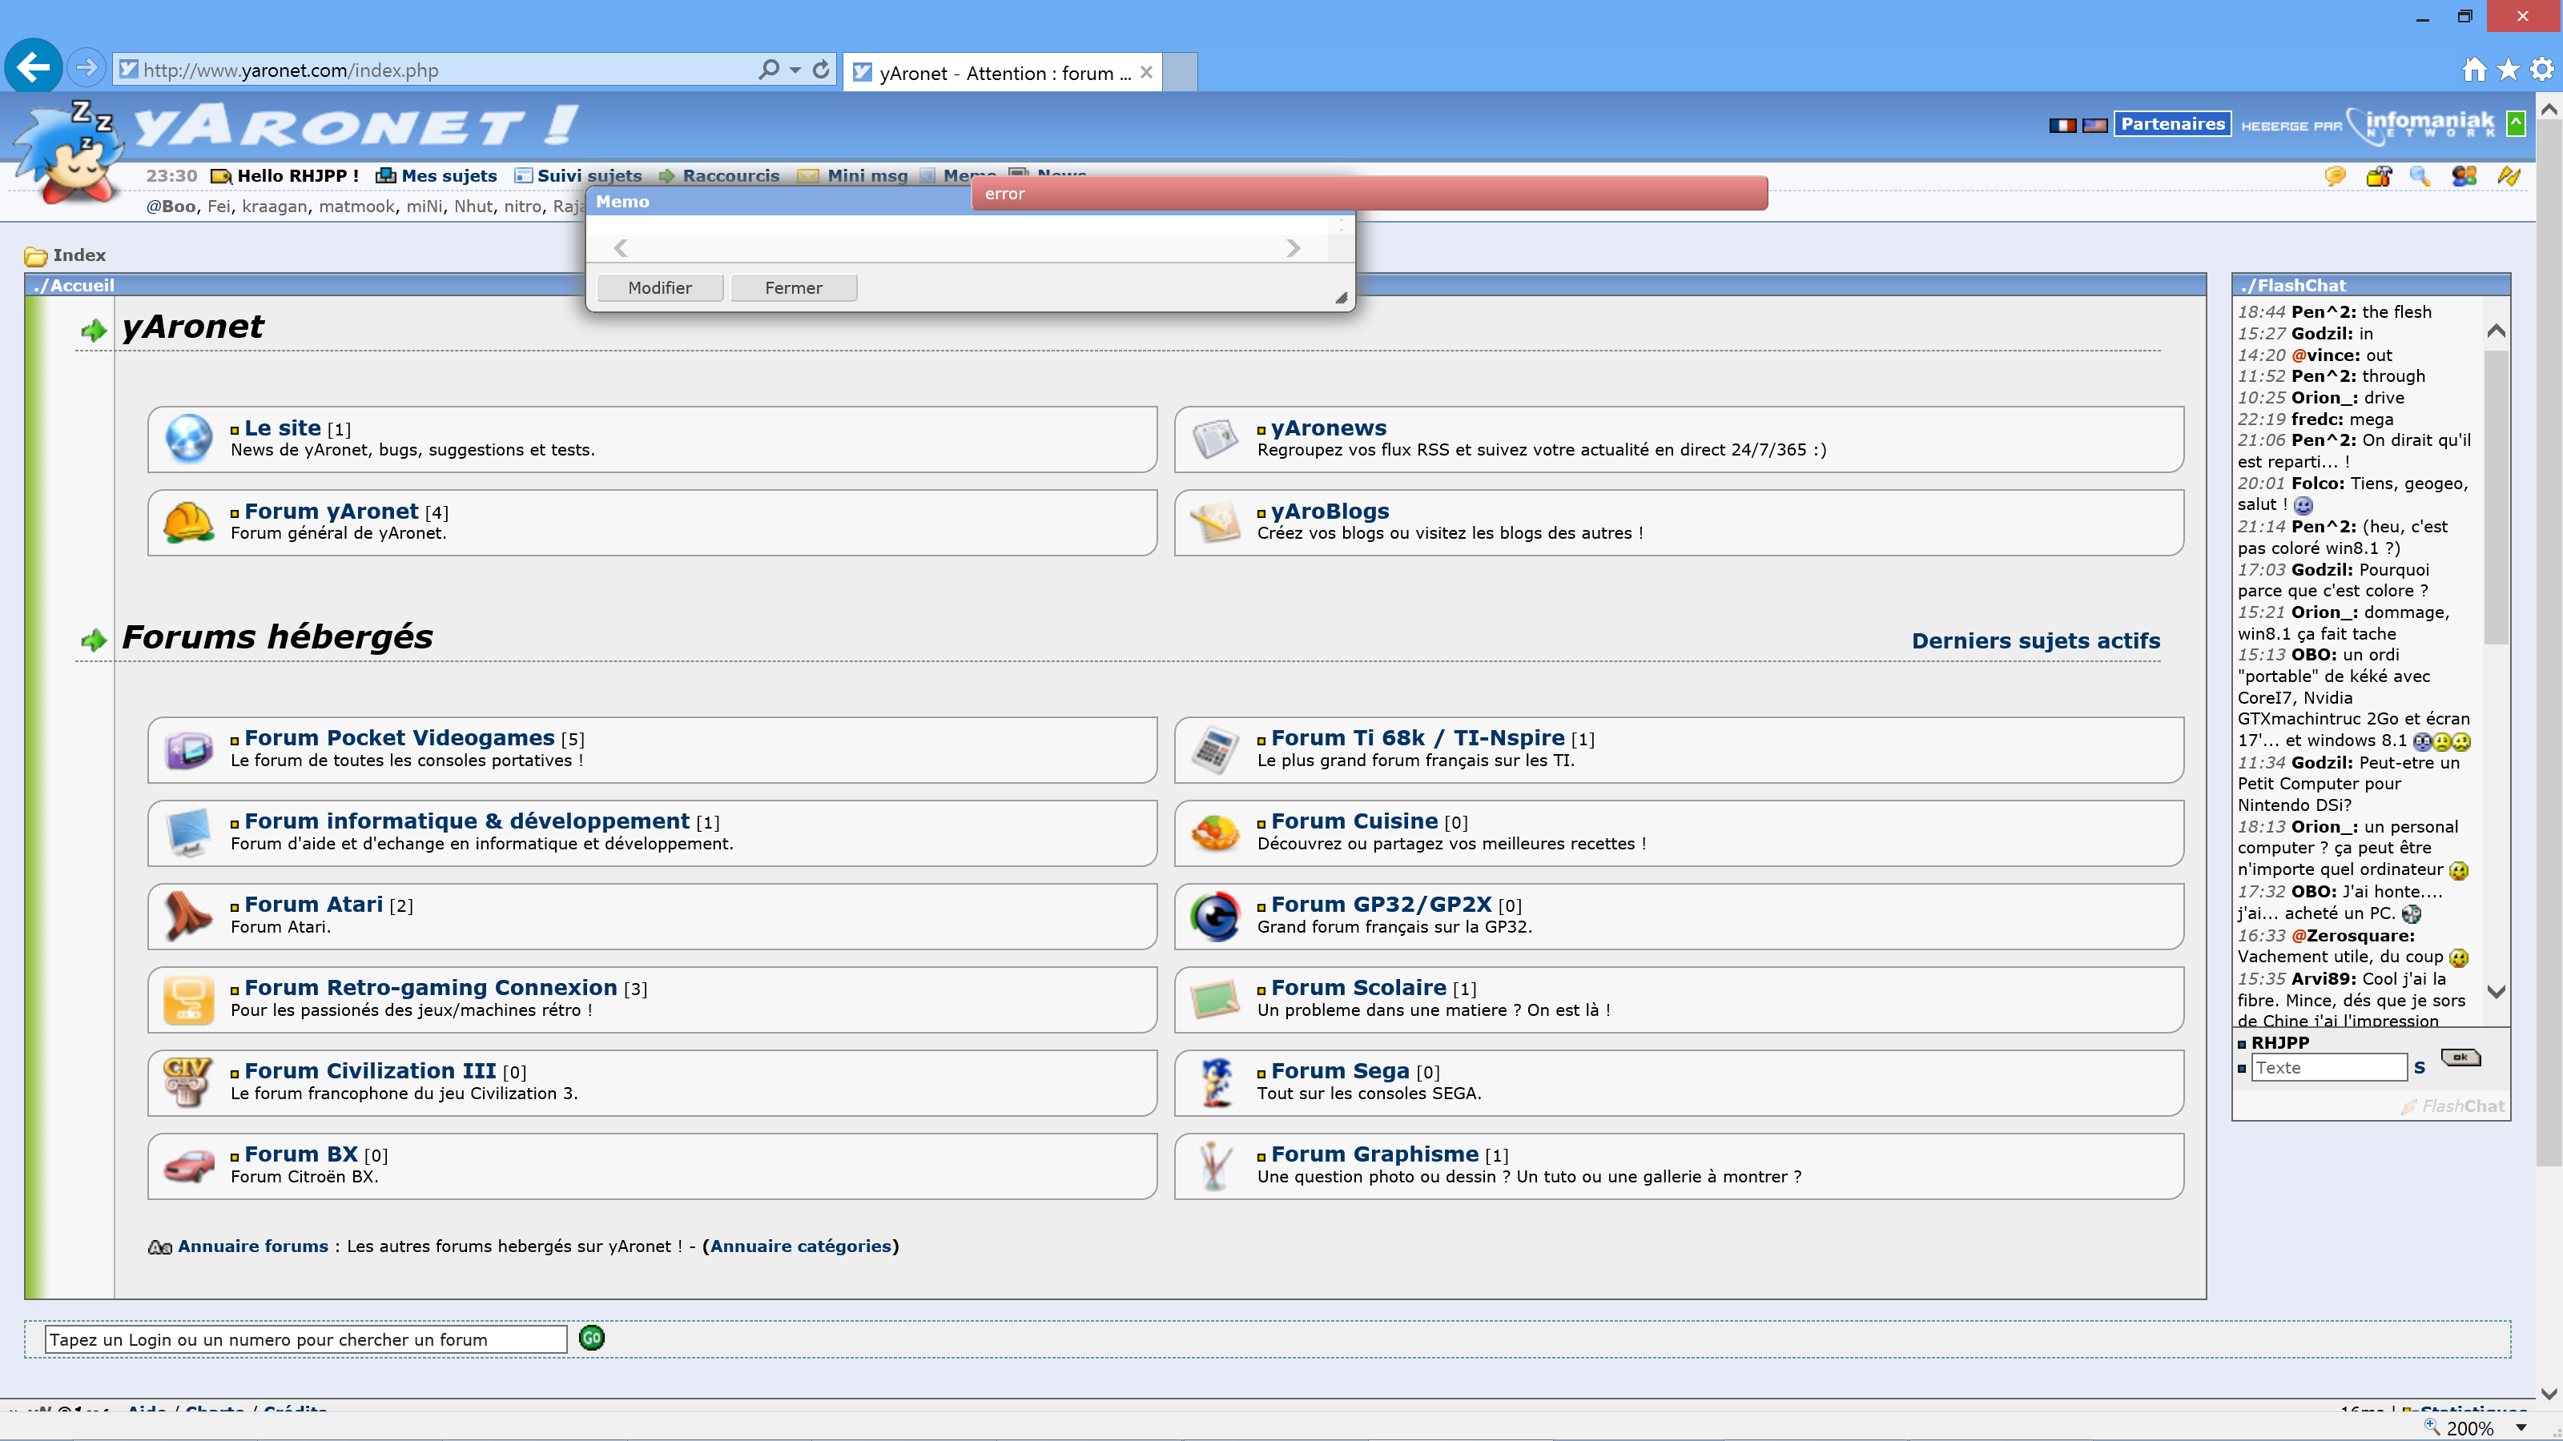Click the yellow speech bubble icon
Image resolution: width=2563 pixels, height=1441 pixels.
coord(2334,176)
